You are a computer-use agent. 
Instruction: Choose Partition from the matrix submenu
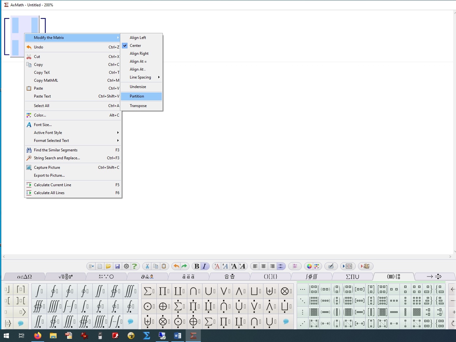click(137, 96)
